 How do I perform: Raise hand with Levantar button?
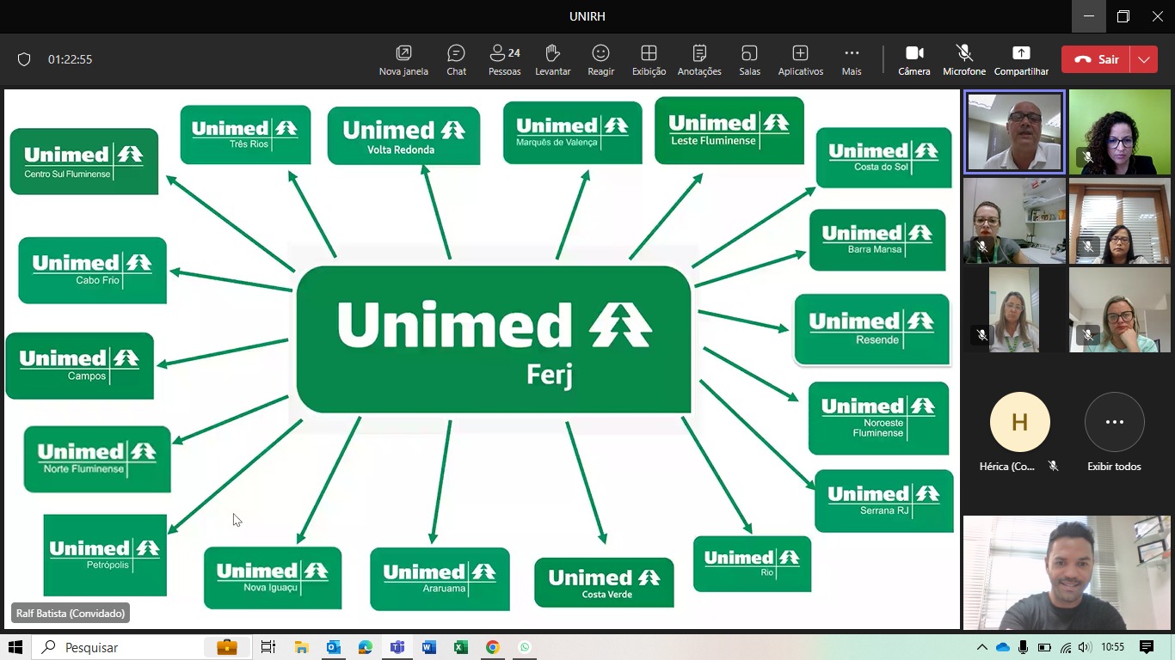[552, 60]
